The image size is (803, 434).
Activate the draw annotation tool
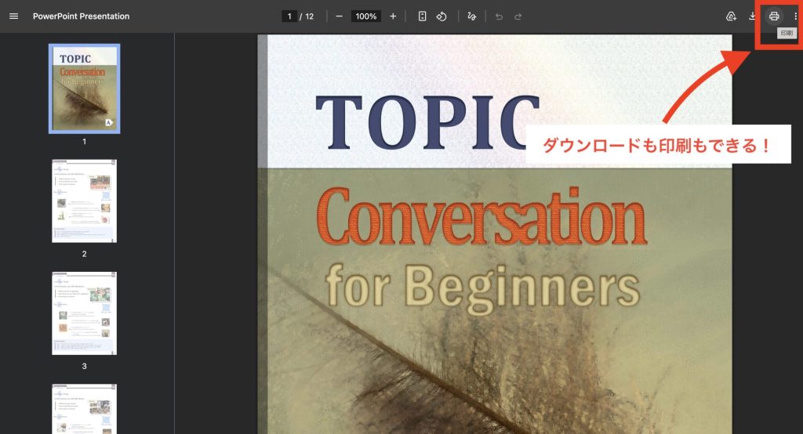[x=471, y=16]
